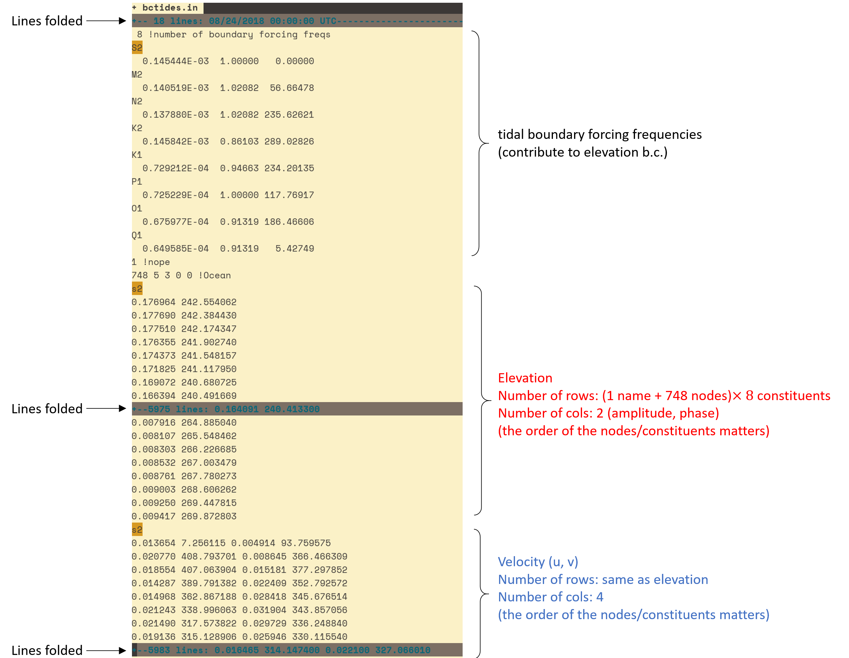Click the second s2 velocity header

click(137, 530)
